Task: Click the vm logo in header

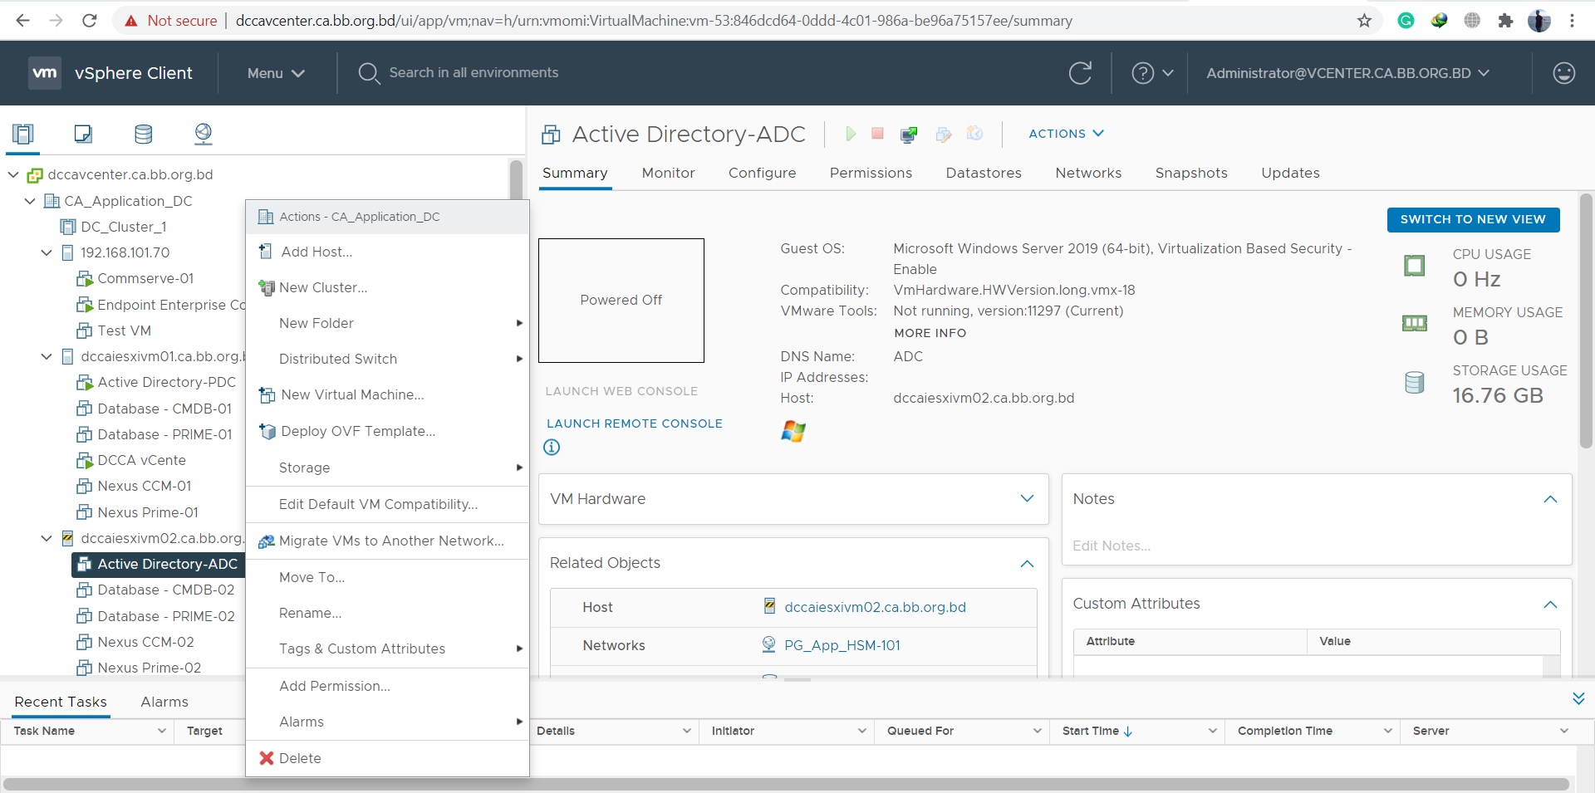Action: click(45, 73)
